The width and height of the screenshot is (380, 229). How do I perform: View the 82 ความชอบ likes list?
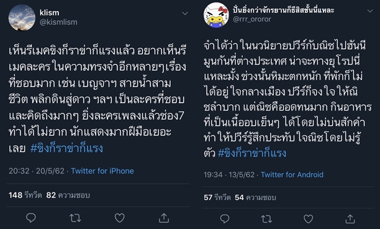click(68, 195)
